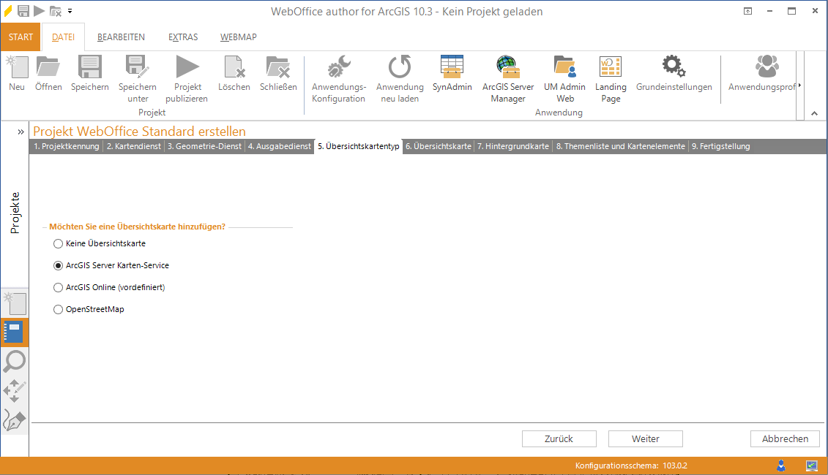Select the Keine Übersichtskarte option
This screenshot has width=828, height=475.
(x=59, y=243)
